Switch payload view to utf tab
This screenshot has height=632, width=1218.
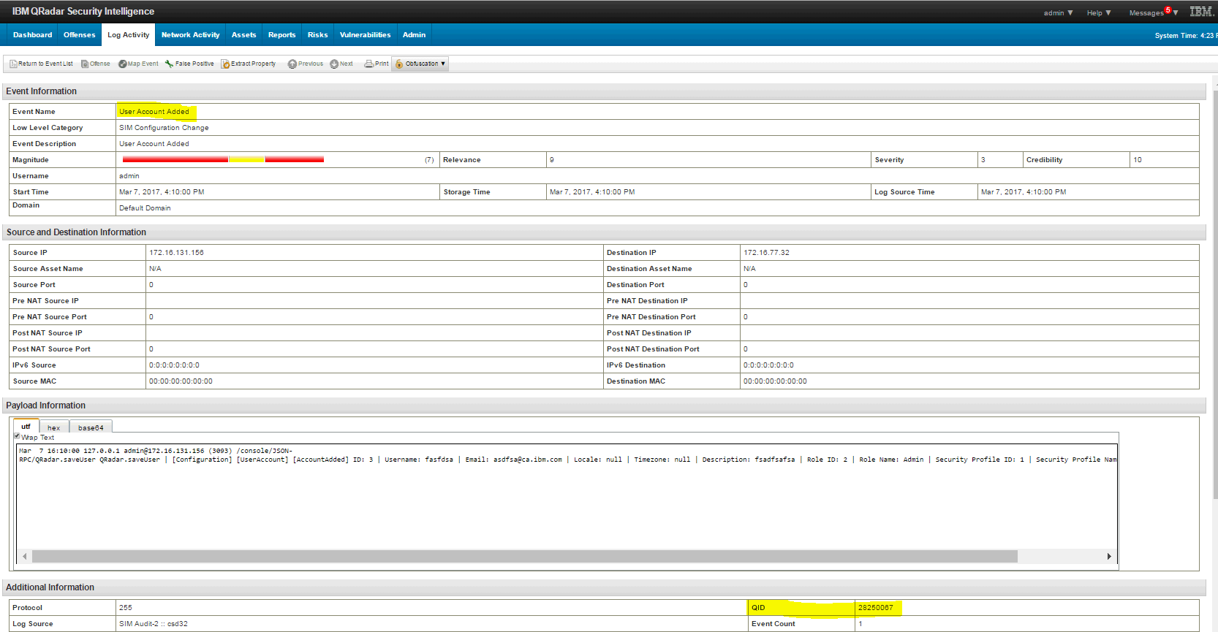26,427
